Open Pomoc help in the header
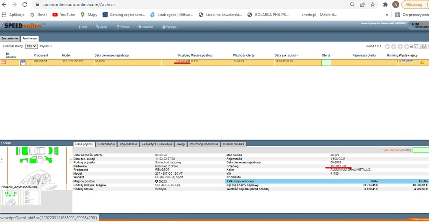 click(122, 26)
